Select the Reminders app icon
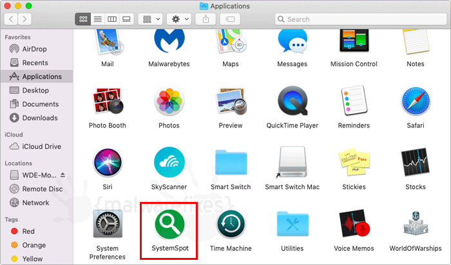Image resolution: width=451 pixels, height=265 pixels. pyautogui.click(x=354, y=100)
